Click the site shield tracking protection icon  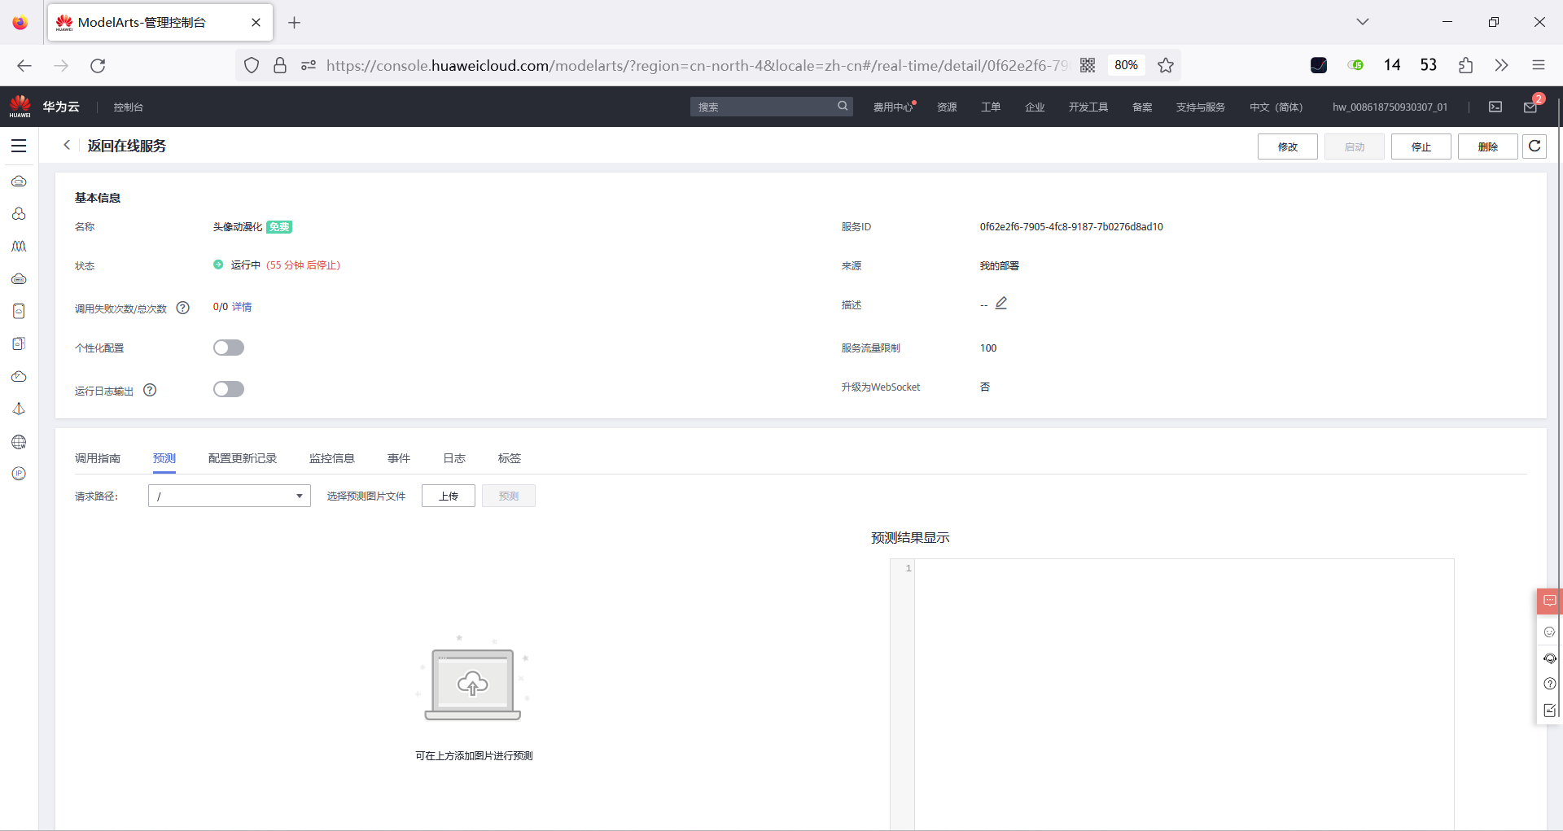tap(252, 65)
